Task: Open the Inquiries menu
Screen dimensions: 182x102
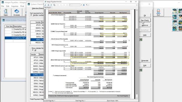Action: [15, 6]
